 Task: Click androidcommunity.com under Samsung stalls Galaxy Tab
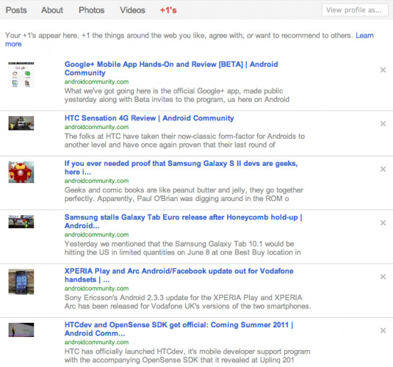click(96, 235)
